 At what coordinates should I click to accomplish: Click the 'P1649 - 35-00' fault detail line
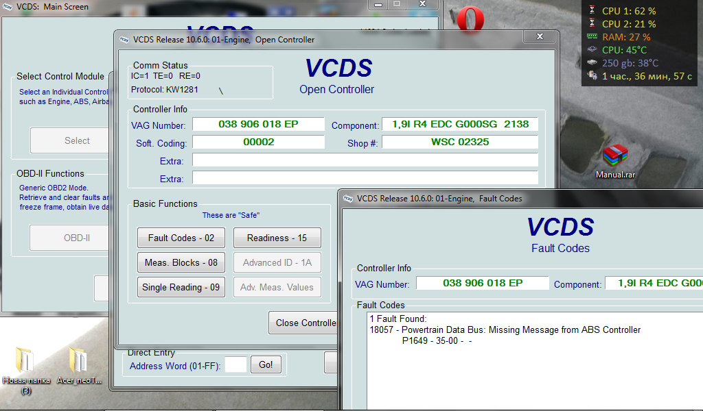tap(437, 340)
